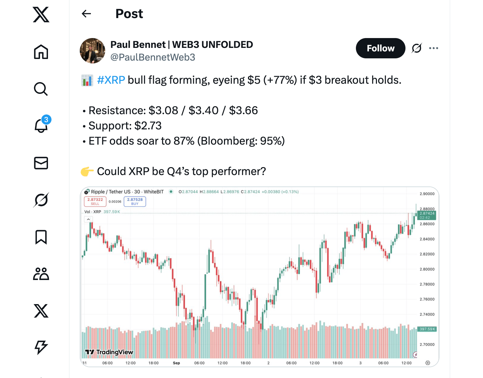This screenshot has height=378, width=483.
Task: Open Premium via the lower X icon
Action: point(41,311)
